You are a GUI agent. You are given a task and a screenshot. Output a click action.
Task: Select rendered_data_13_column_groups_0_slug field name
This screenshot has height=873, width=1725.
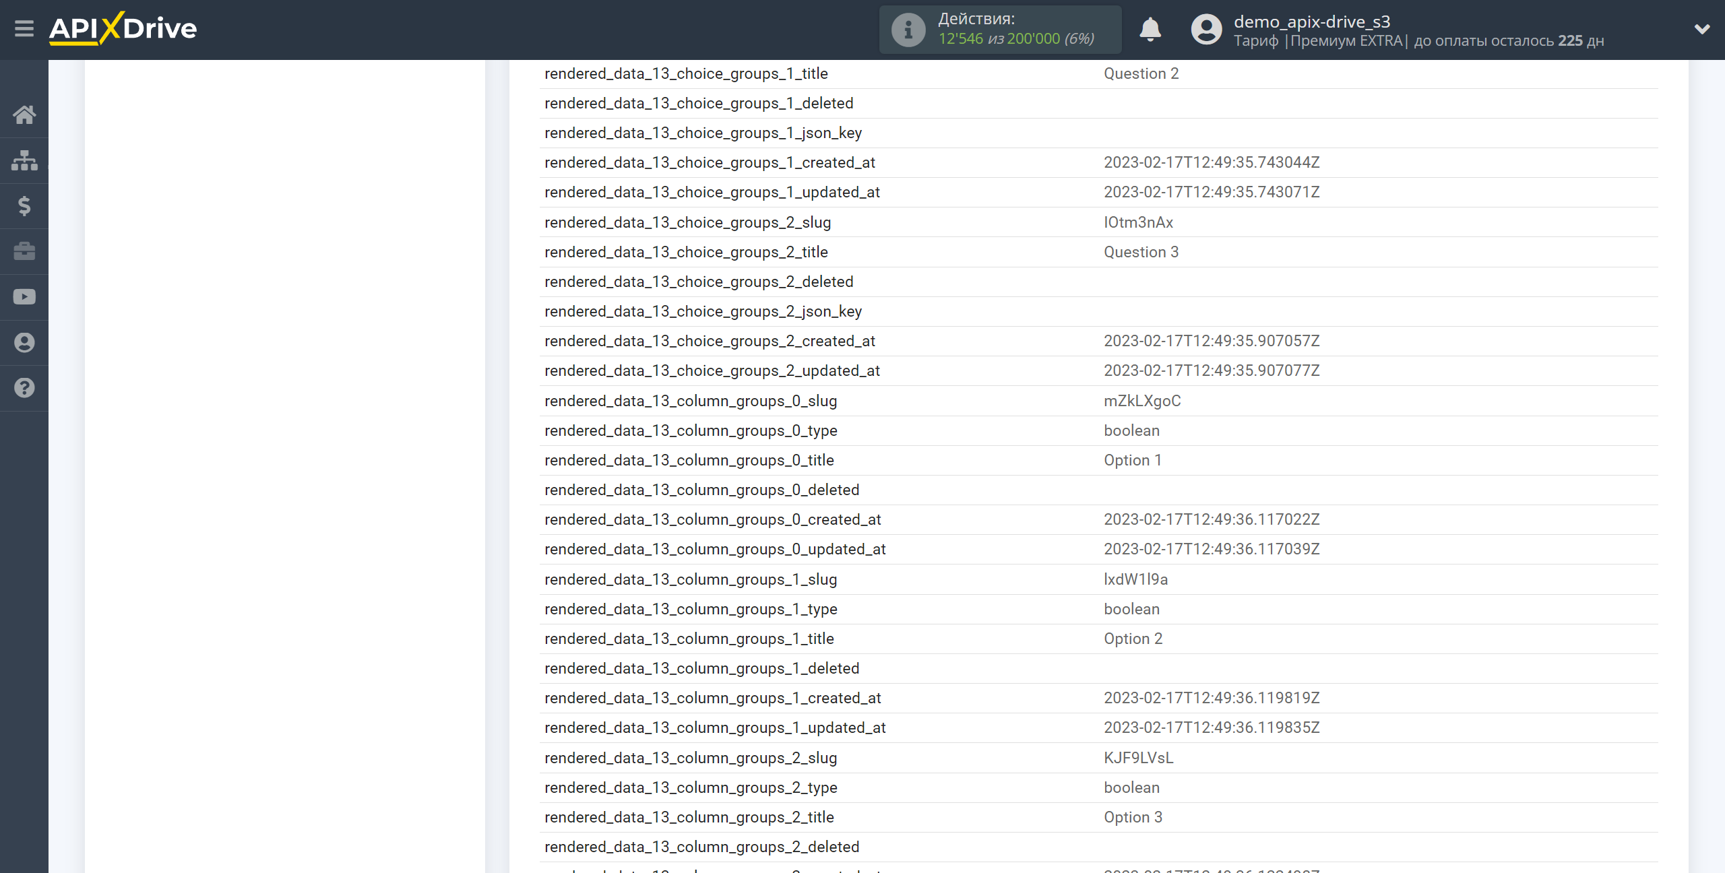coord(691,401)
